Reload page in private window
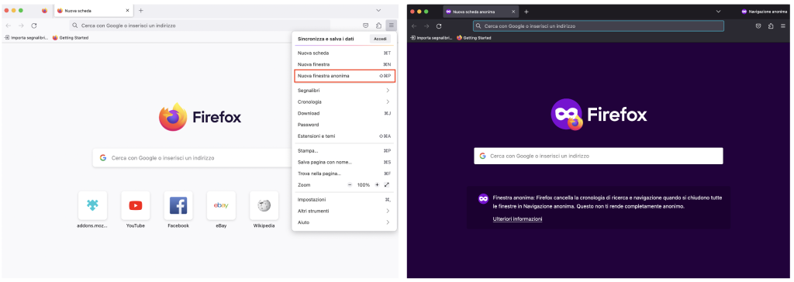The image size is (794, 282). (x=439, y=26)
